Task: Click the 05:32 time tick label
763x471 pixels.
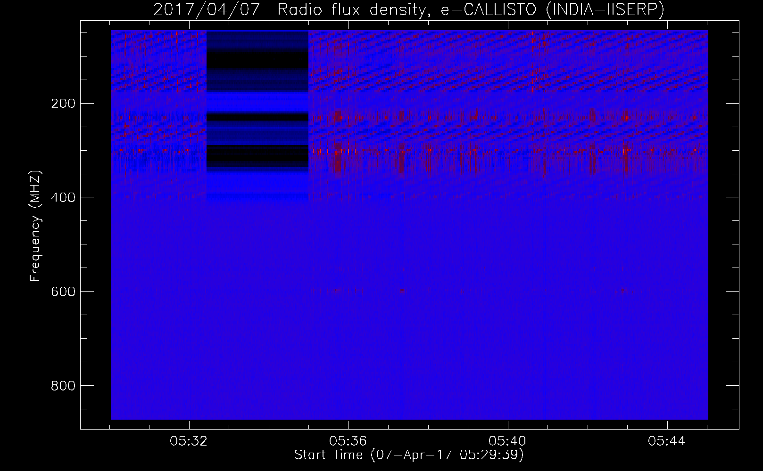Action: click(x=189, y=441)
